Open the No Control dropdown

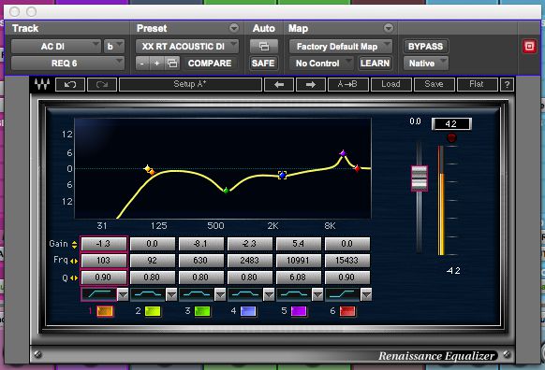(x=321, y=64)
